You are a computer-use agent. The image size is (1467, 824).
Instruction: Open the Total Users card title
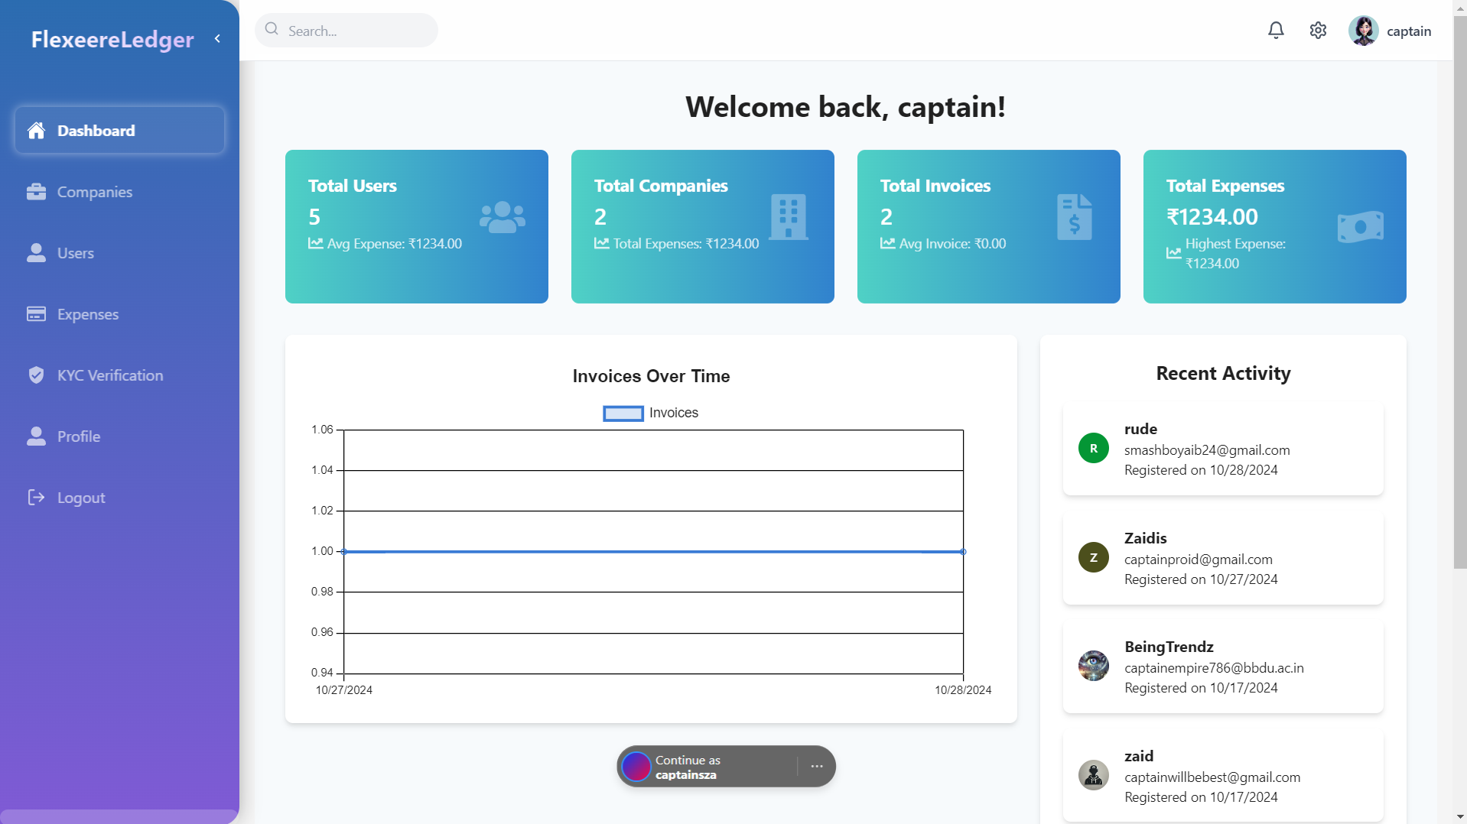[353, 186]
